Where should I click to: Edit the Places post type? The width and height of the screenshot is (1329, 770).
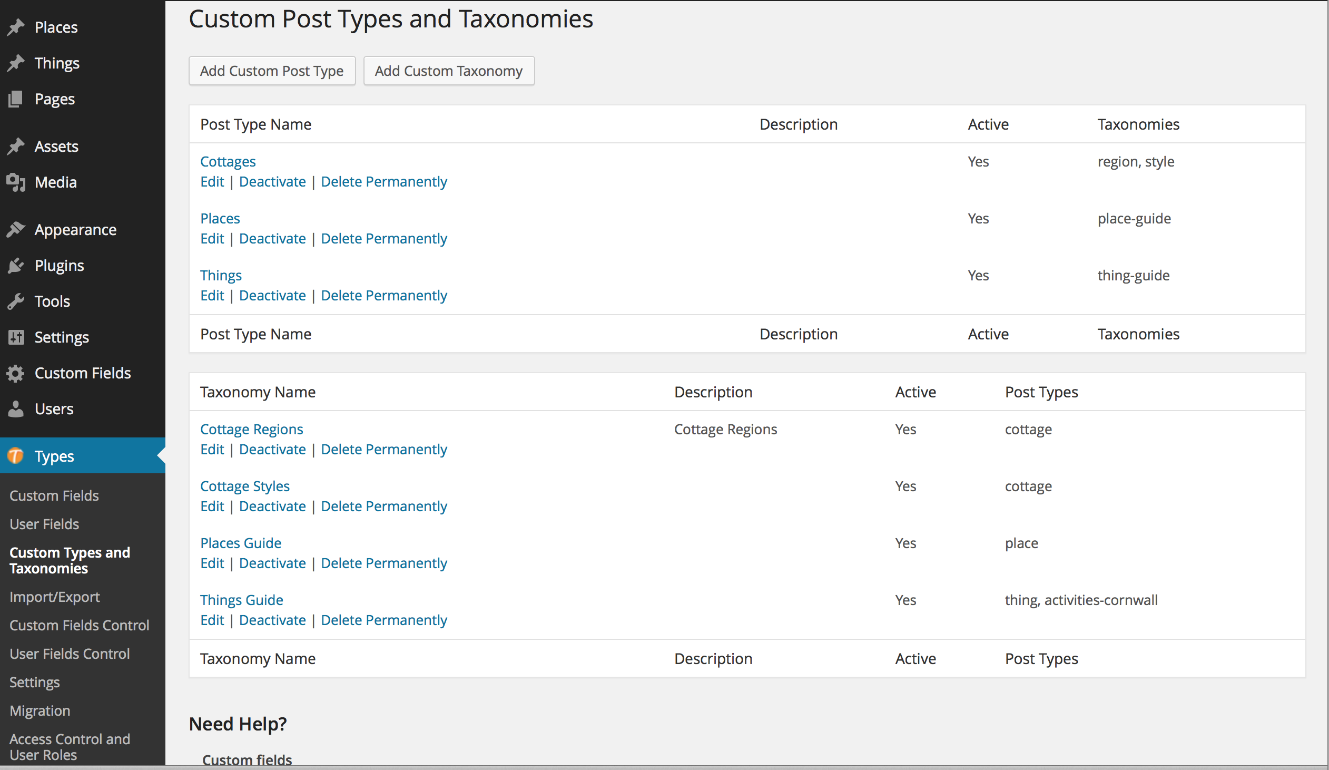tap(212, 239)
